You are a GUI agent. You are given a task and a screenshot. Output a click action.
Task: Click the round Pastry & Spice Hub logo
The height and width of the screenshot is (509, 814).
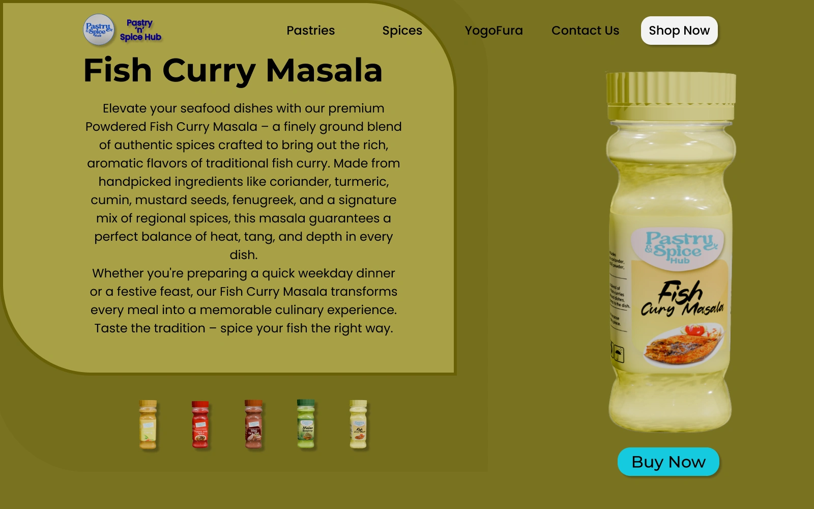point(99,30)
